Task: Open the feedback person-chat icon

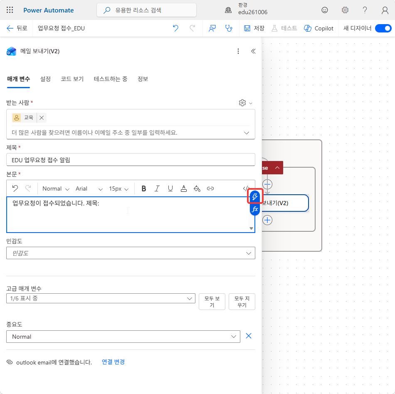Action: click(212, 28)
